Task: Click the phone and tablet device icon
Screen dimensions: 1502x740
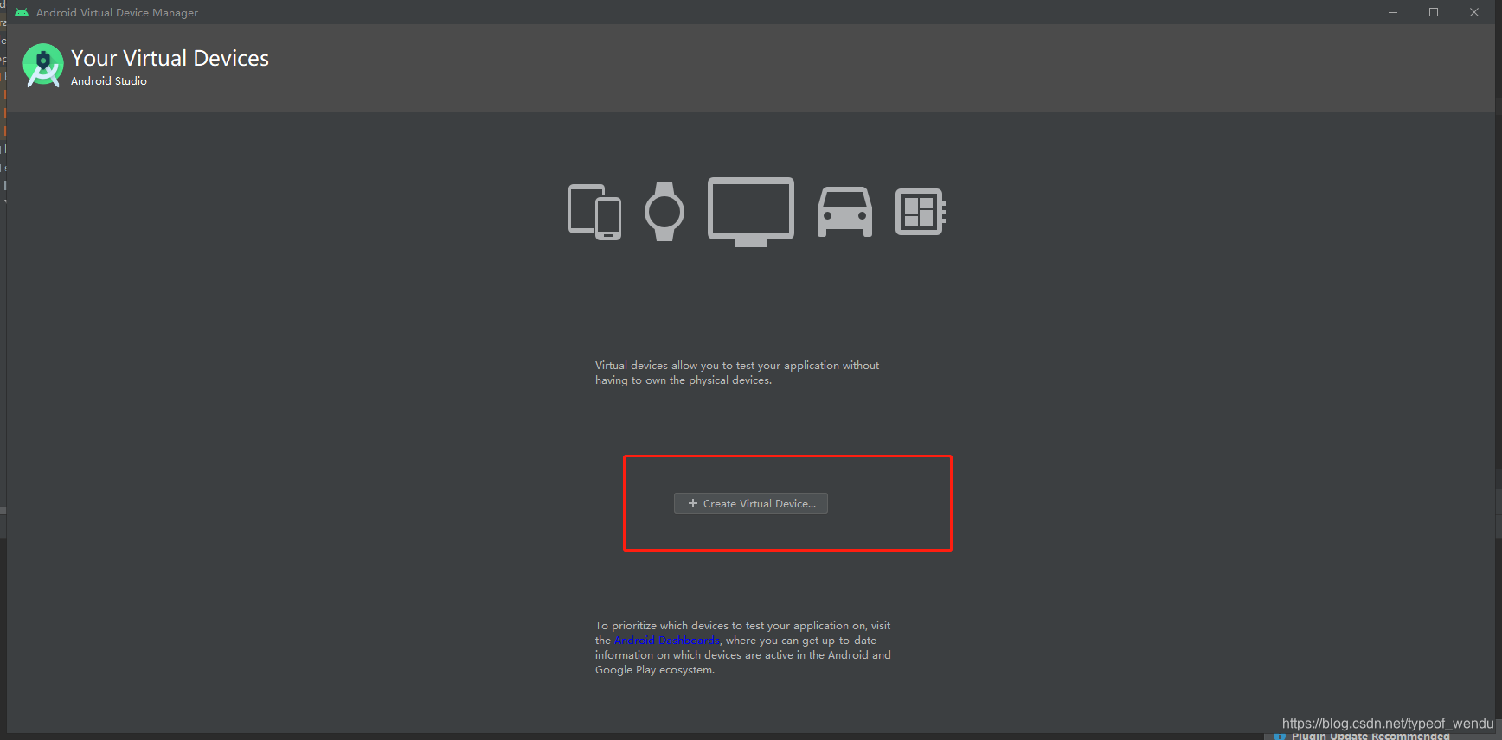Action: [x=594, y=212]
